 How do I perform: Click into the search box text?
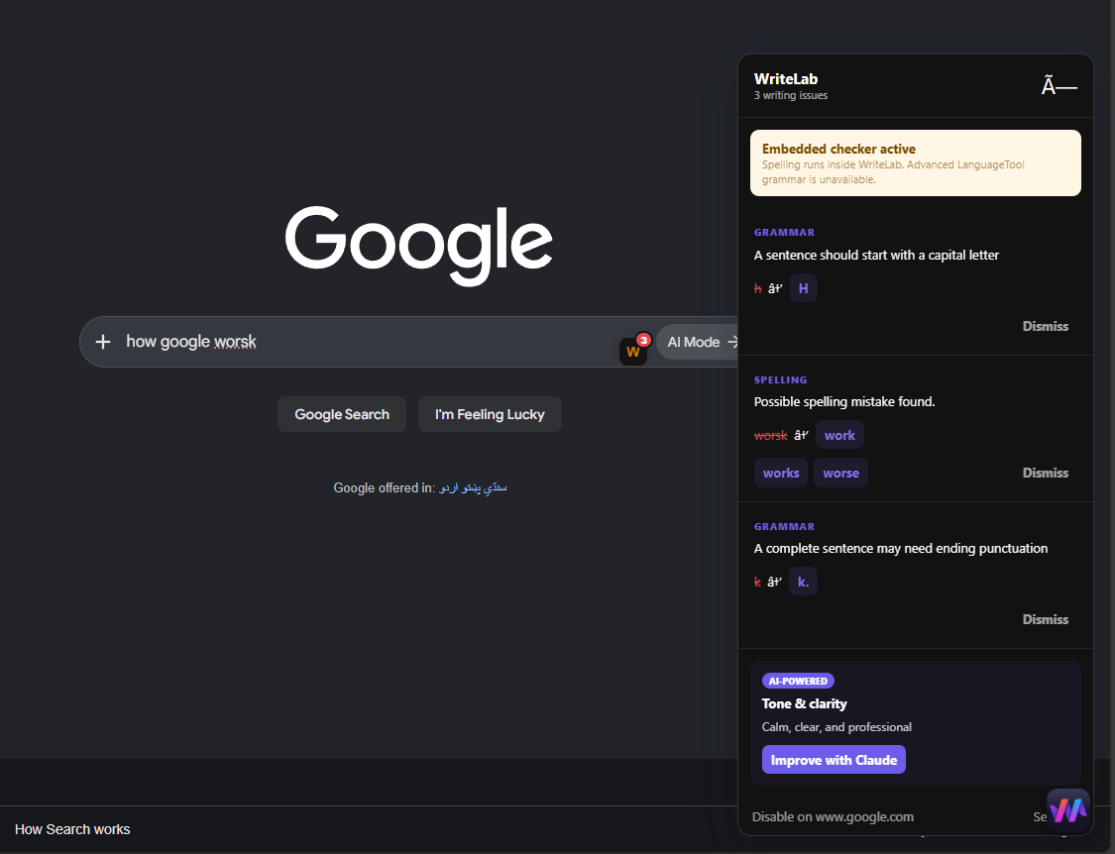191,342
